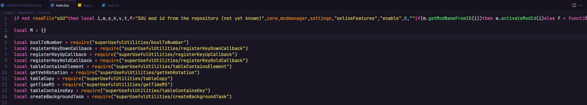This screenshot has width=587, height=105.
Task: Open the main.lua breadcrumb dropdown
Action: pos(44,13)
